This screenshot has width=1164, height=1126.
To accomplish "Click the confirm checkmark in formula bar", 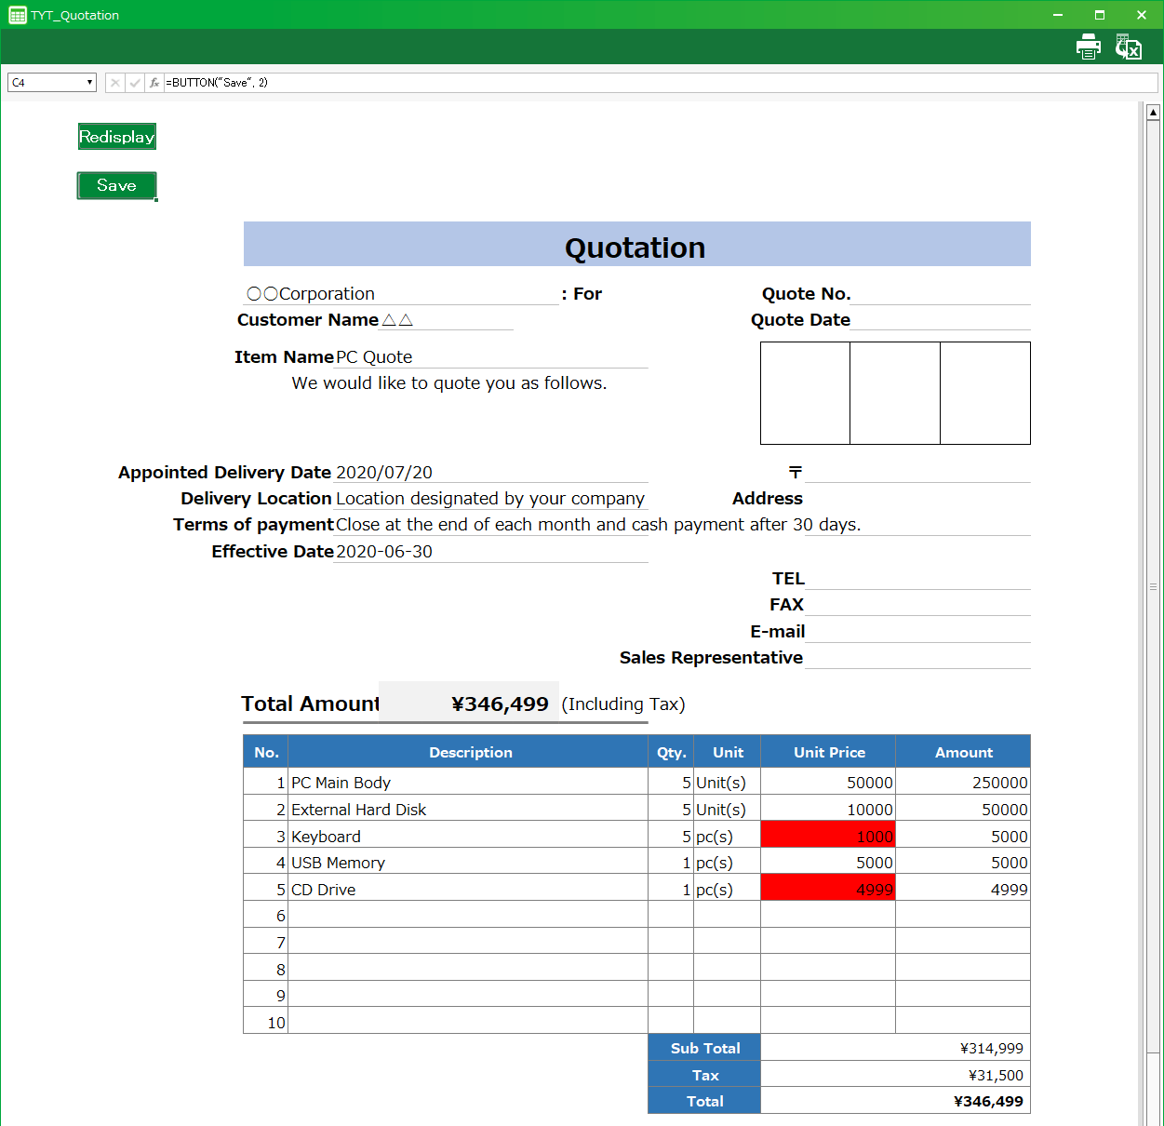I will 135,83.
